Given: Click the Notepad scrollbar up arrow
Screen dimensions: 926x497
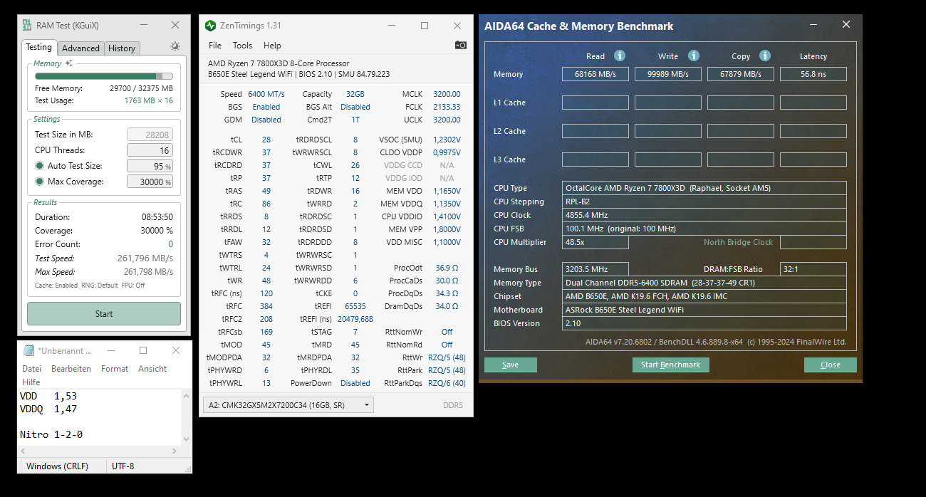Looking at the screenshot, I should (x=187, y=395).
